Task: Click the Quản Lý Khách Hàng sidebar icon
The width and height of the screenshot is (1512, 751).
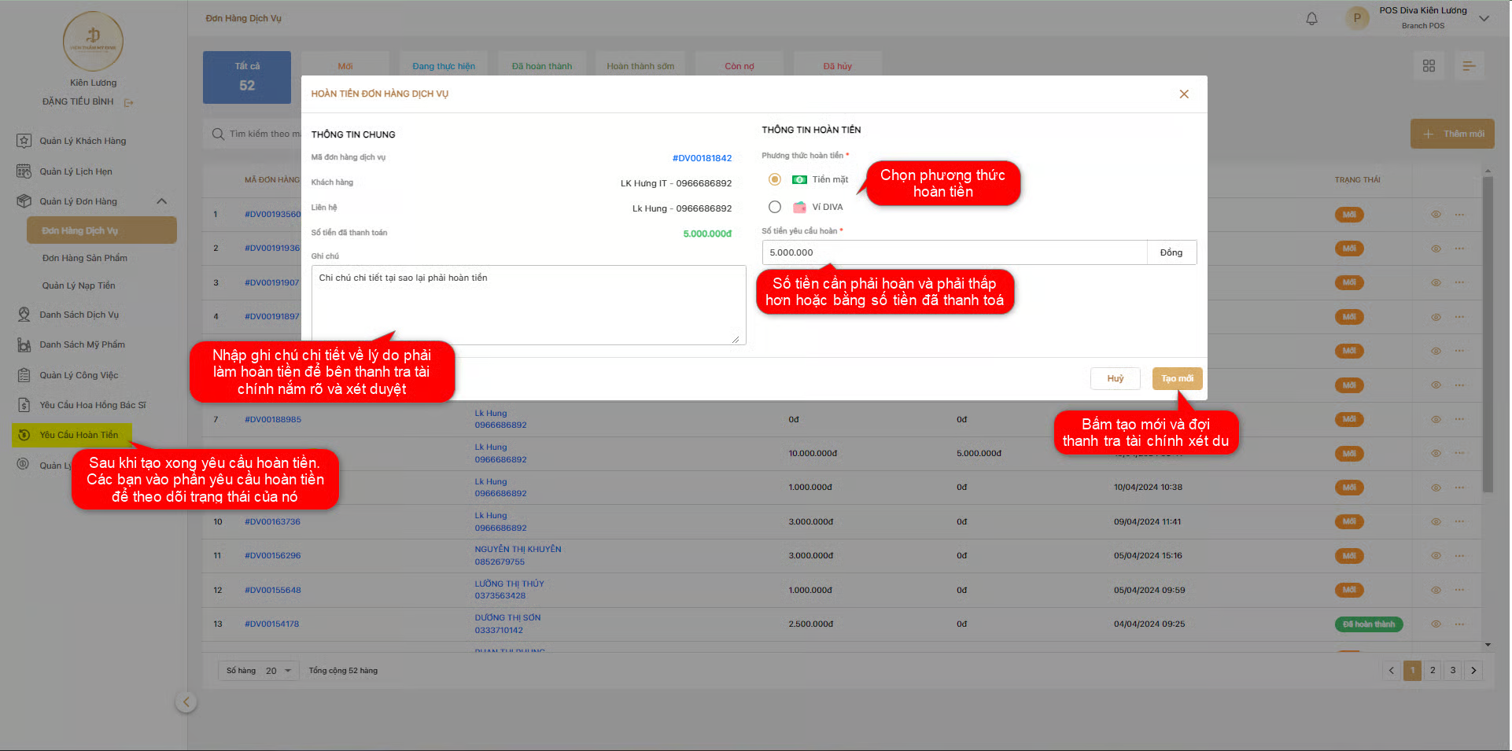Action: coord(24,141)
